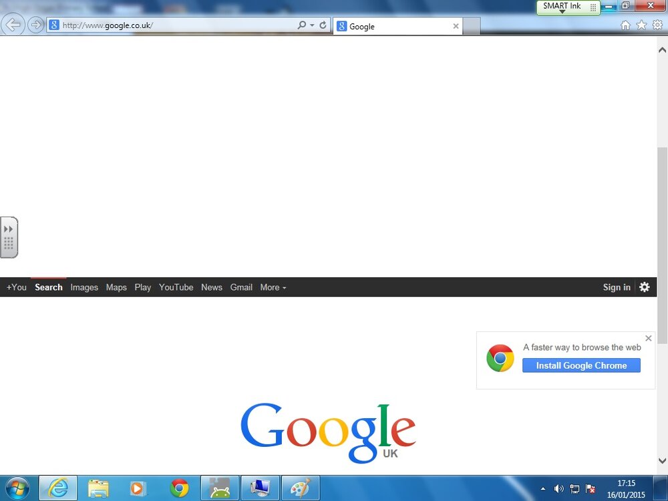Click the Google UK logo
Screen dimensions: 668x501
pos(328,433)
